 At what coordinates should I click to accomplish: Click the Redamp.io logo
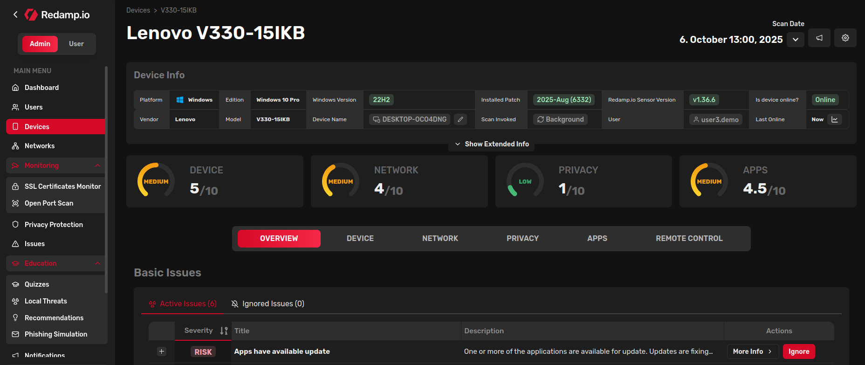(x=57, y=15)
